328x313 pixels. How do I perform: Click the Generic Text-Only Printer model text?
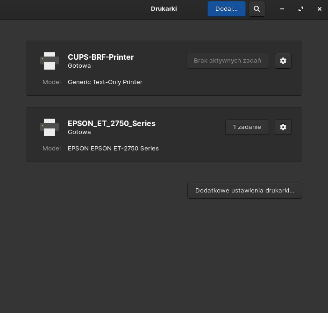105,82
